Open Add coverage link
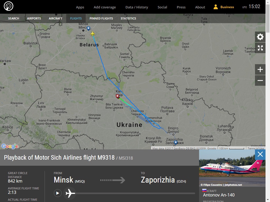 (x=105, y=7)
